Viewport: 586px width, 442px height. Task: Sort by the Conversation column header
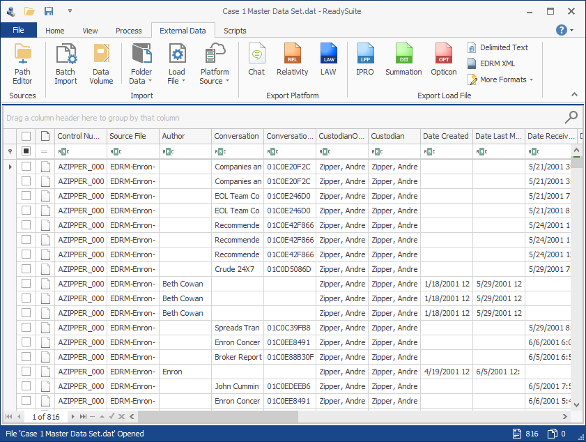click(238, 136)
